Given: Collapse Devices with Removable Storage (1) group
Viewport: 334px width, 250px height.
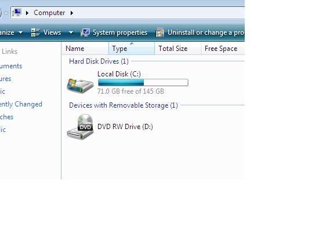Looking at the screenshot, I should (124, 105).
